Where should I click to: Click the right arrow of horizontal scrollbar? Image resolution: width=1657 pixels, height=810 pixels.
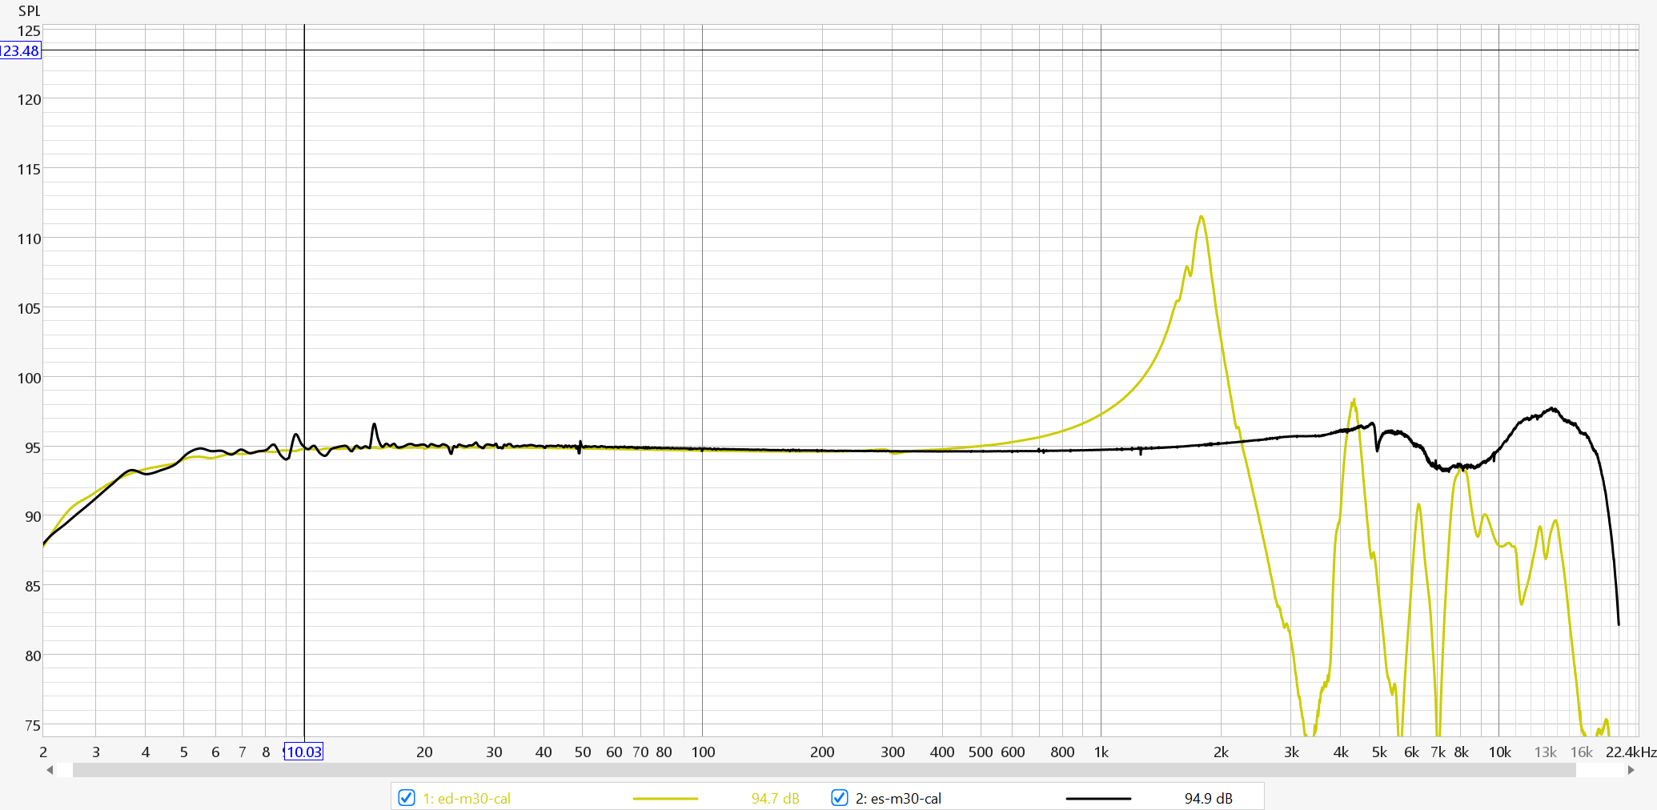pos(1631,770)
